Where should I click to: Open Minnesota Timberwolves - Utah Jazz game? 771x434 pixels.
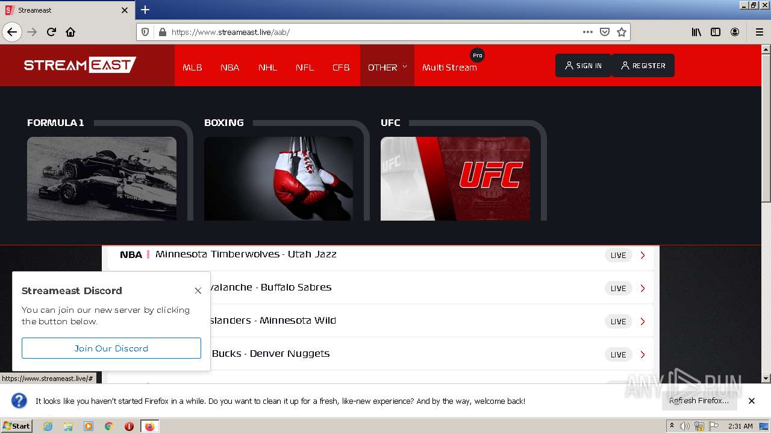246,254
